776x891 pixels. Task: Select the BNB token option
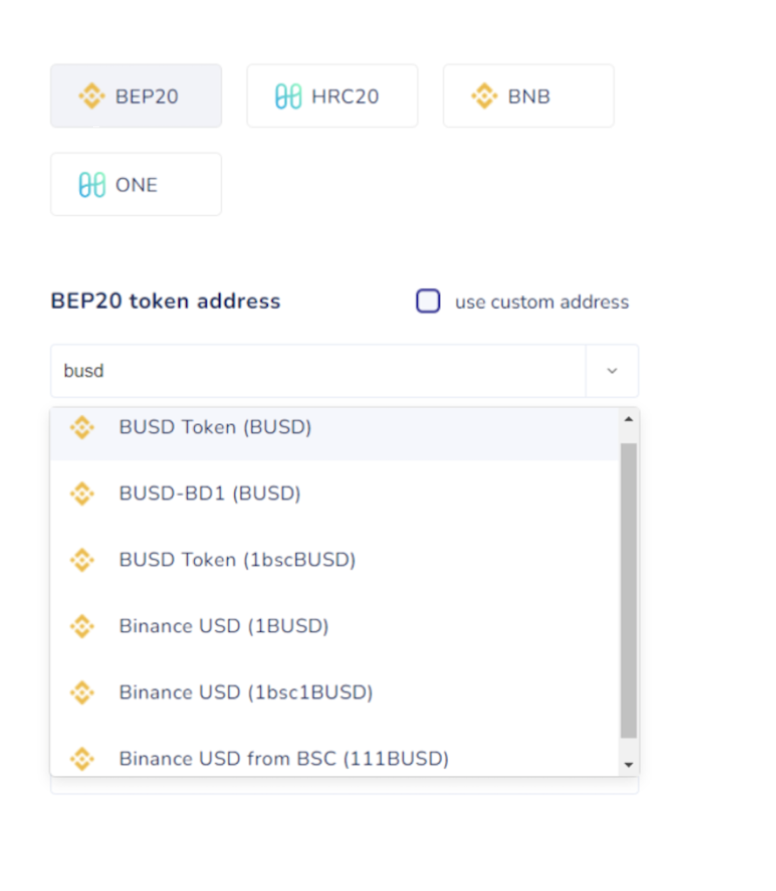(528, 96)
